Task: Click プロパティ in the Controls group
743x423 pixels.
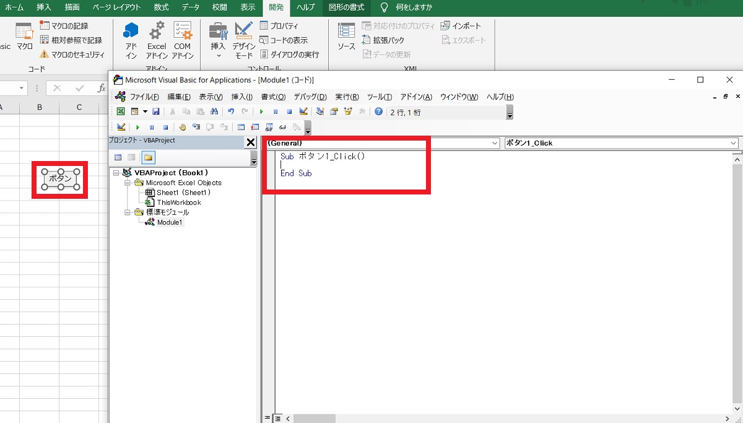Action: [x=279, y=26]
